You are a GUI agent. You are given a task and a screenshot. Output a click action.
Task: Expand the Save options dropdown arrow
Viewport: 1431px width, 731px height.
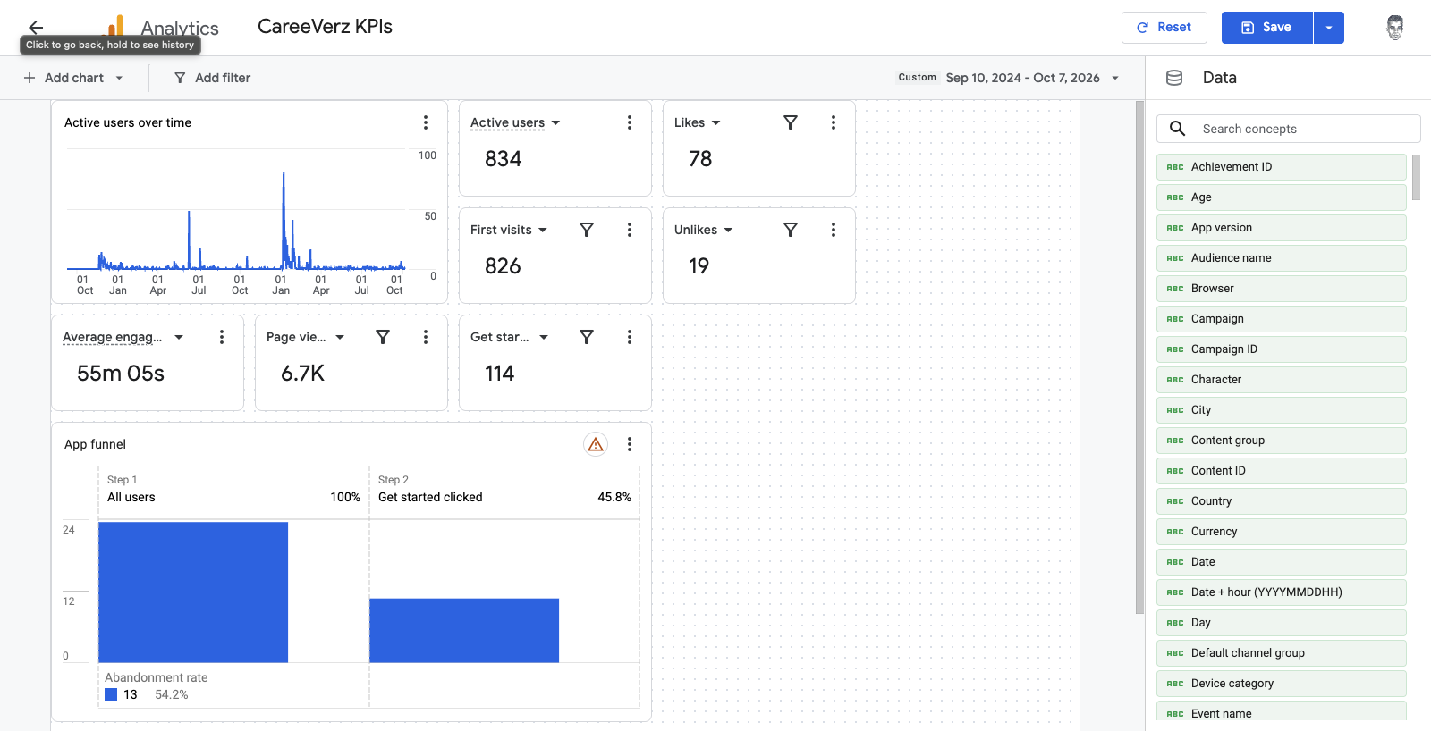coord(1329,28)
